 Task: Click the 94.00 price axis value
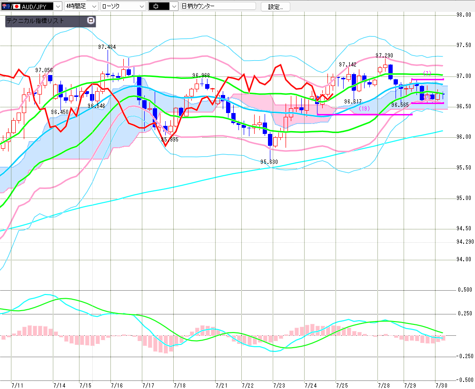[464, 259]
